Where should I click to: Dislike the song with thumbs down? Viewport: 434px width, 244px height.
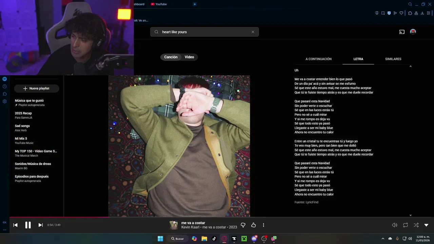coord(243,225)
